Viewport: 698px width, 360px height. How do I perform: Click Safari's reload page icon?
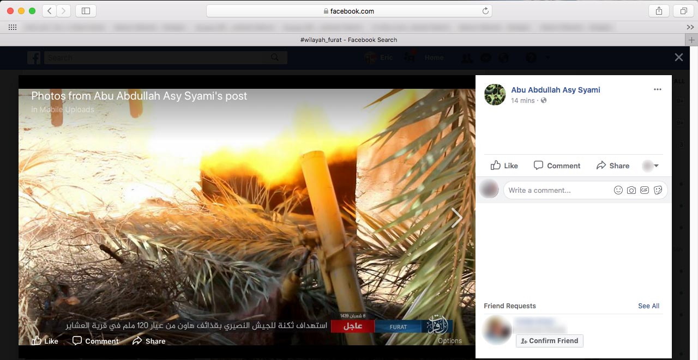485,11
